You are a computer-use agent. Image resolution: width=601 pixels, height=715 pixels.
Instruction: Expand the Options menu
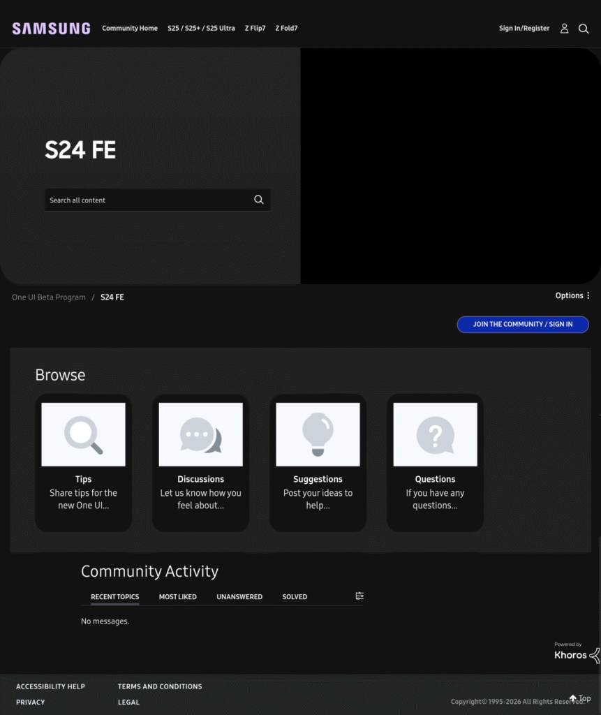click(573, 296)
